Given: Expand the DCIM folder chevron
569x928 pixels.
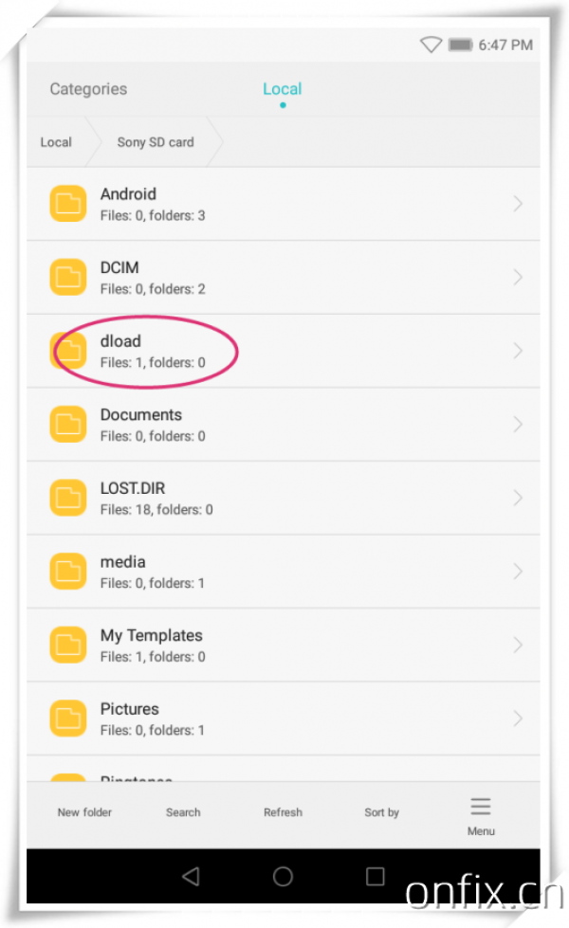Looking at the screenshot, I should point(517,277).
